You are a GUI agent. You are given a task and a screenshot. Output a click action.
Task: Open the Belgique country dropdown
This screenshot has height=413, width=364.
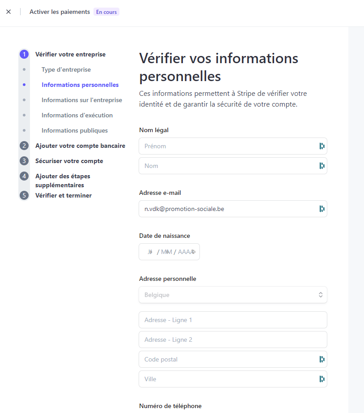click(x=233, y=295)
